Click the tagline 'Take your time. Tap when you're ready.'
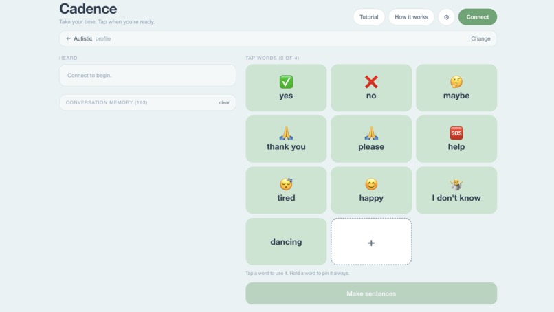 click(x=107, y=22)
